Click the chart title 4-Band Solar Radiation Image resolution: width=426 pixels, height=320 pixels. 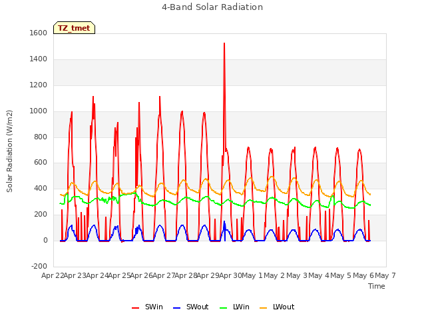pyautogui.click(x=212, y=7)
